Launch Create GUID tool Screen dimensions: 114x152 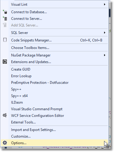coord(54,69)
